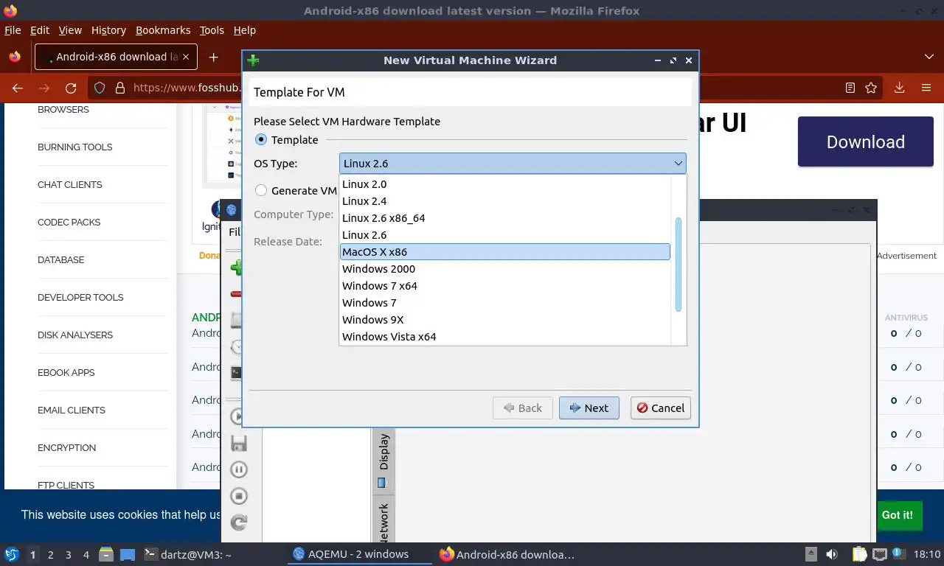Toggle Firefox reader view

[x=850, y=88]
